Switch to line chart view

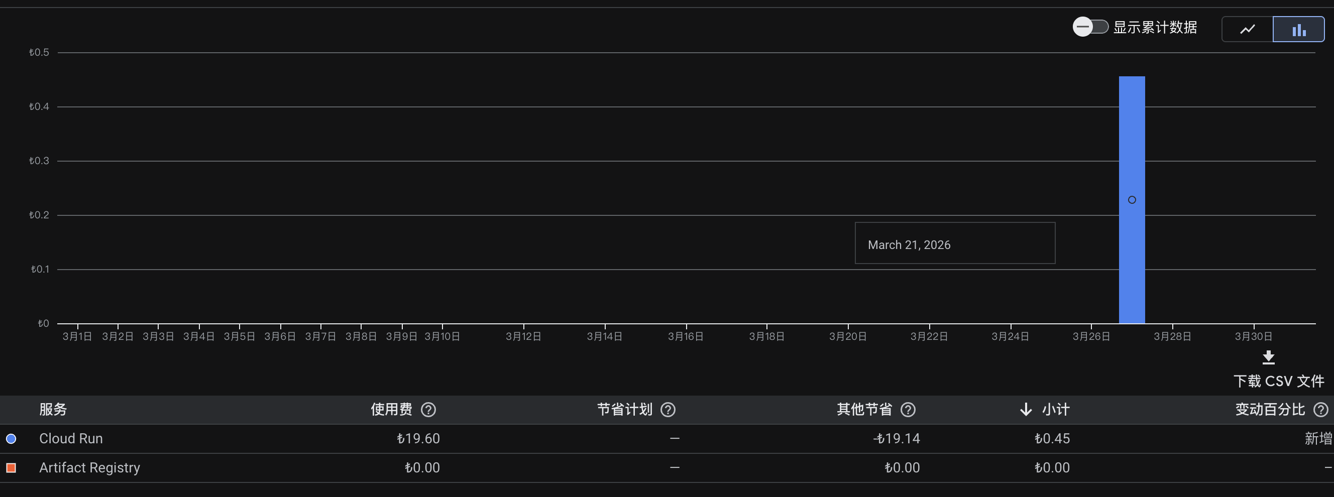1248,29
